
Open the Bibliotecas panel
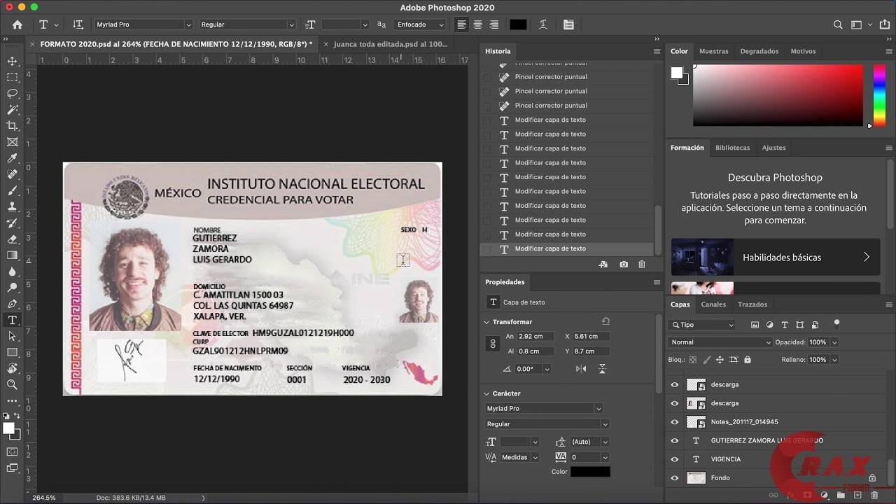pos(732,147)
